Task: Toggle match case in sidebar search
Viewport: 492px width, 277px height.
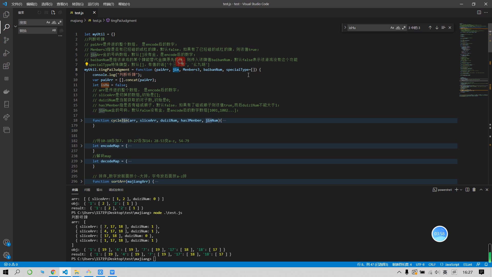Action: coord(48,22)
